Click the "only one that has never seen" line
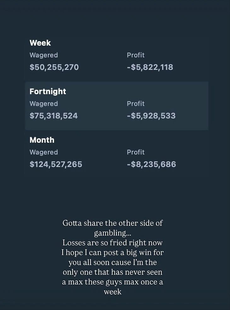This screenshot has height=310, width=230. (x=112, y=272)
